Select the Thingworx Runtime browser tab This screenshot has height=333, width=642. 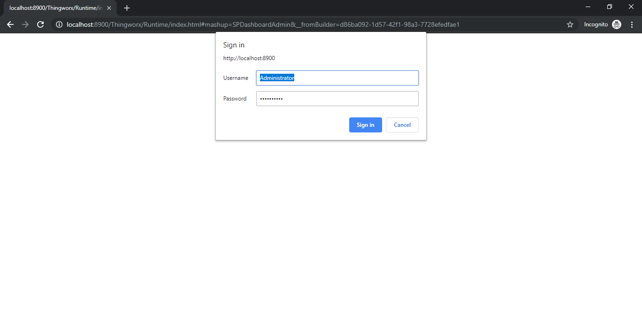[x=56, y=8]
